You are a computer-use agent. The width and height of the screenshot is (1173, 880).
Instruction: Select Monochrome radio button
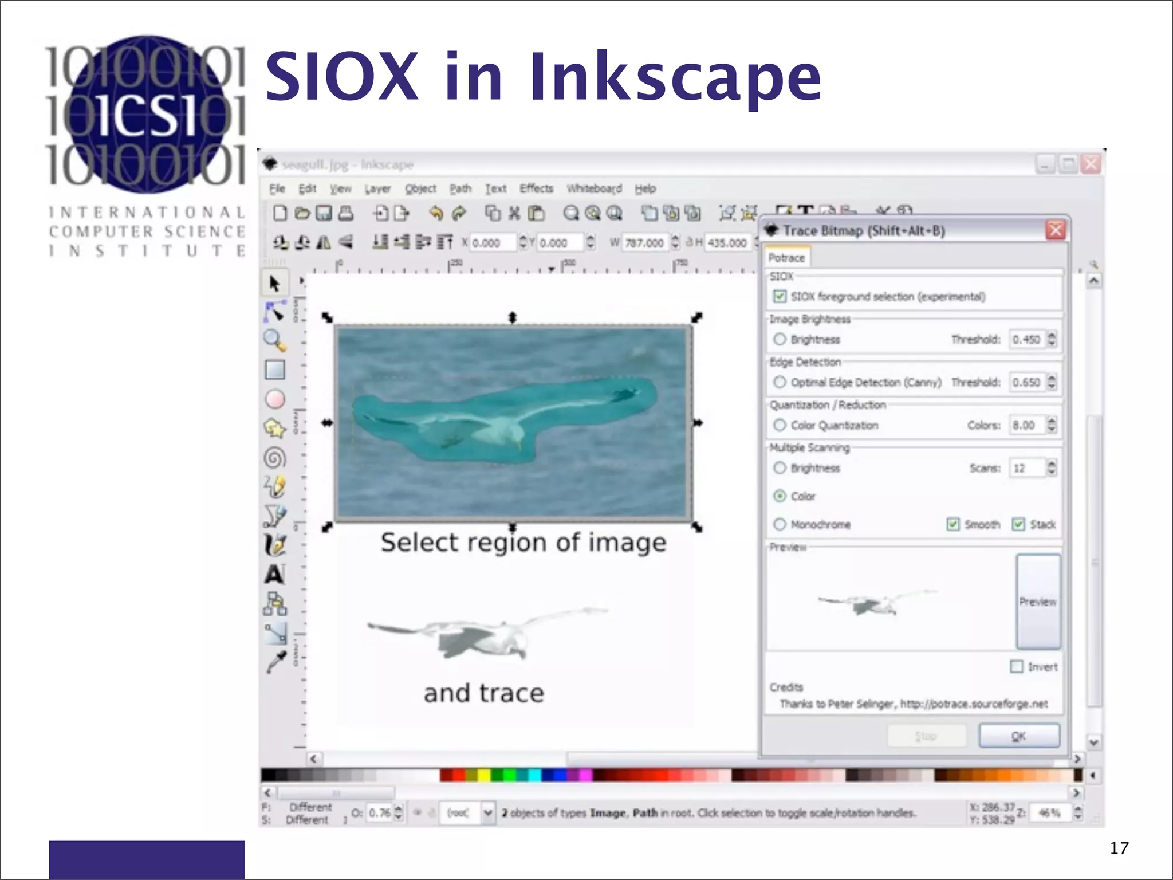coord(780,524)
